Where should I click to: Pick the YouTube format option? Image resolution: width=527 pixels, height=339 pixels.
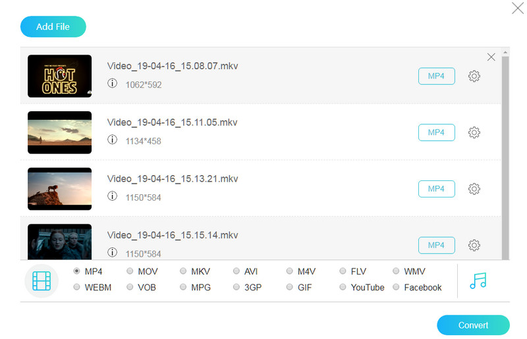click(343, 288)
